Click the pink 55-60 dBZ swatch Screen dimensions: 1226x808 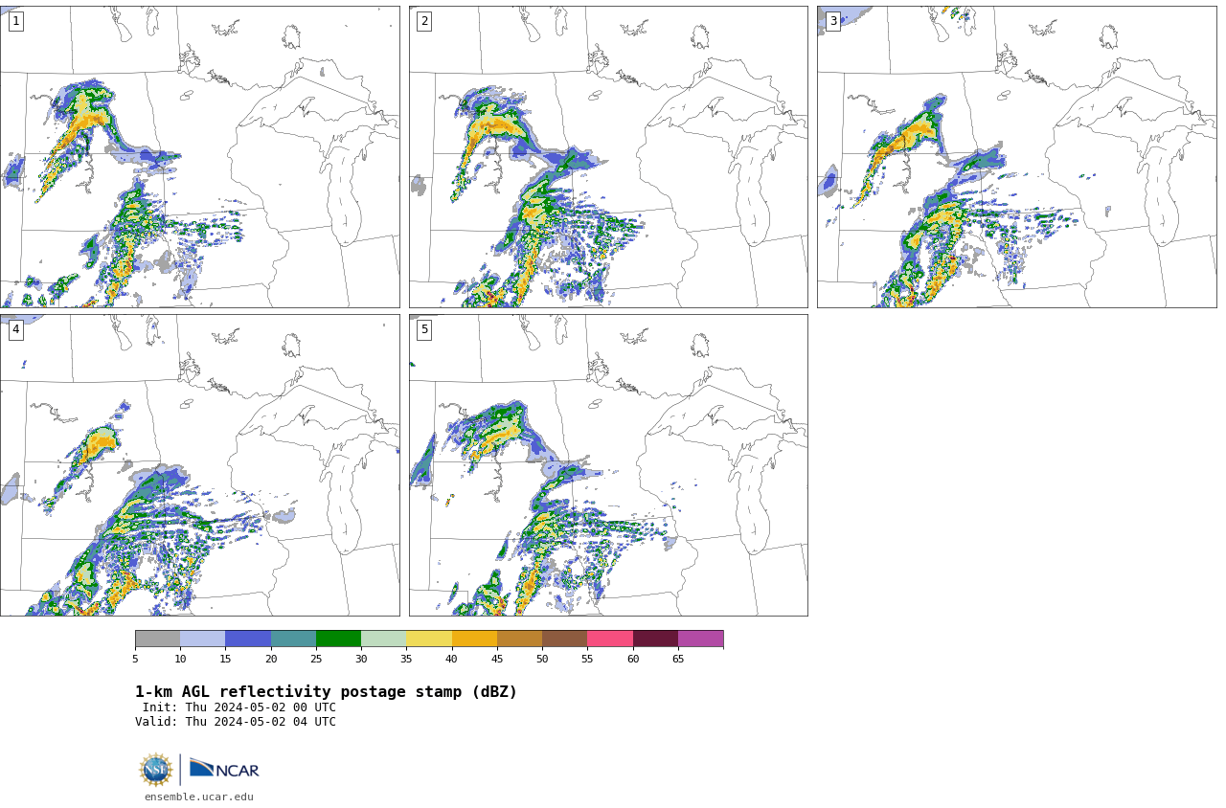pos(610,639)
